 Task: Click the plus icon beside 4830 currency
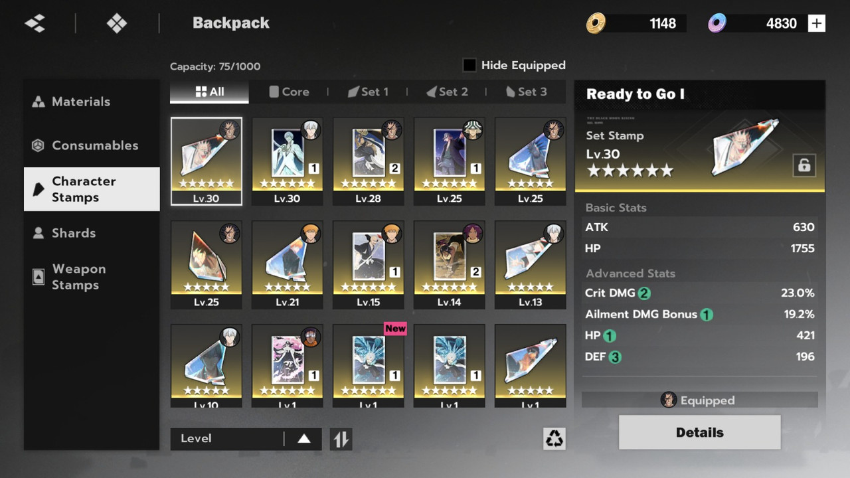[x=816, y=23]
